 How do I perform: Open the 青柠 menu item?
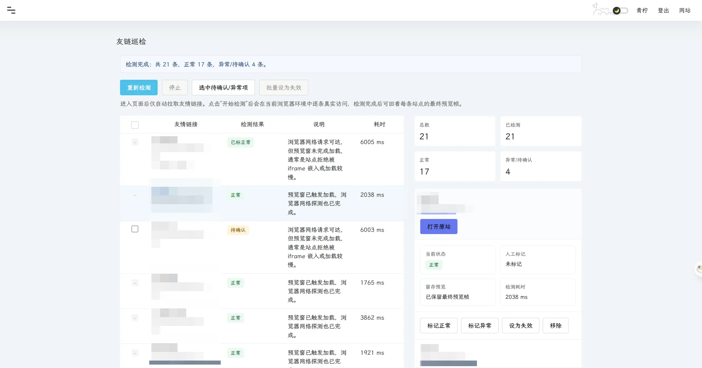pyautogui.click(x=642, y=11)
